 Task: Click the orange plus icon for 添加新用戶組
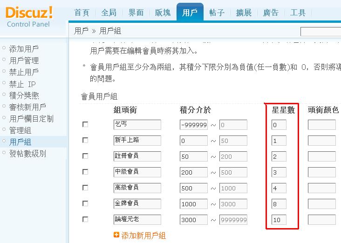coord(116,235)
